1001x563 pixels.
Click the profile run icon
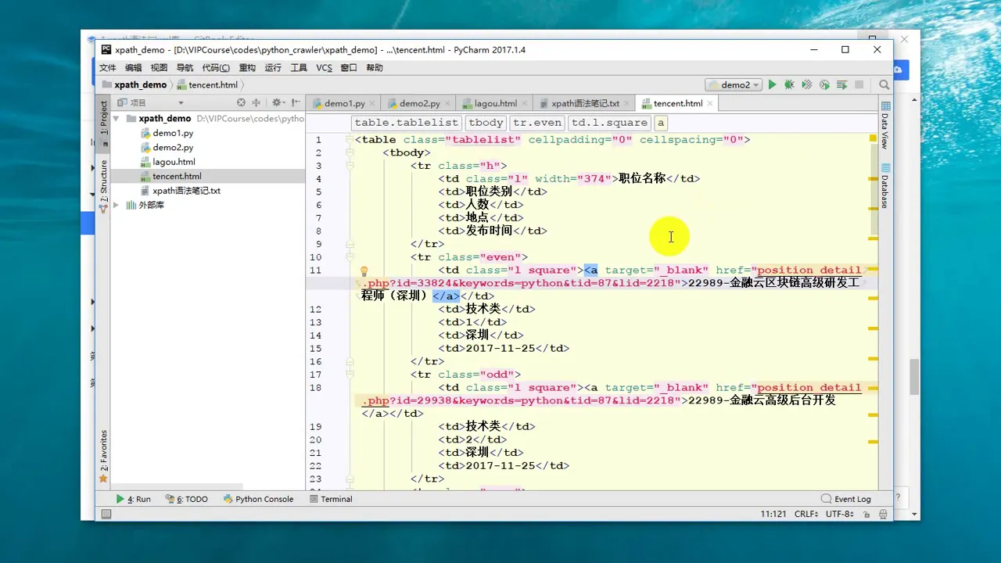tap(824, 84)
